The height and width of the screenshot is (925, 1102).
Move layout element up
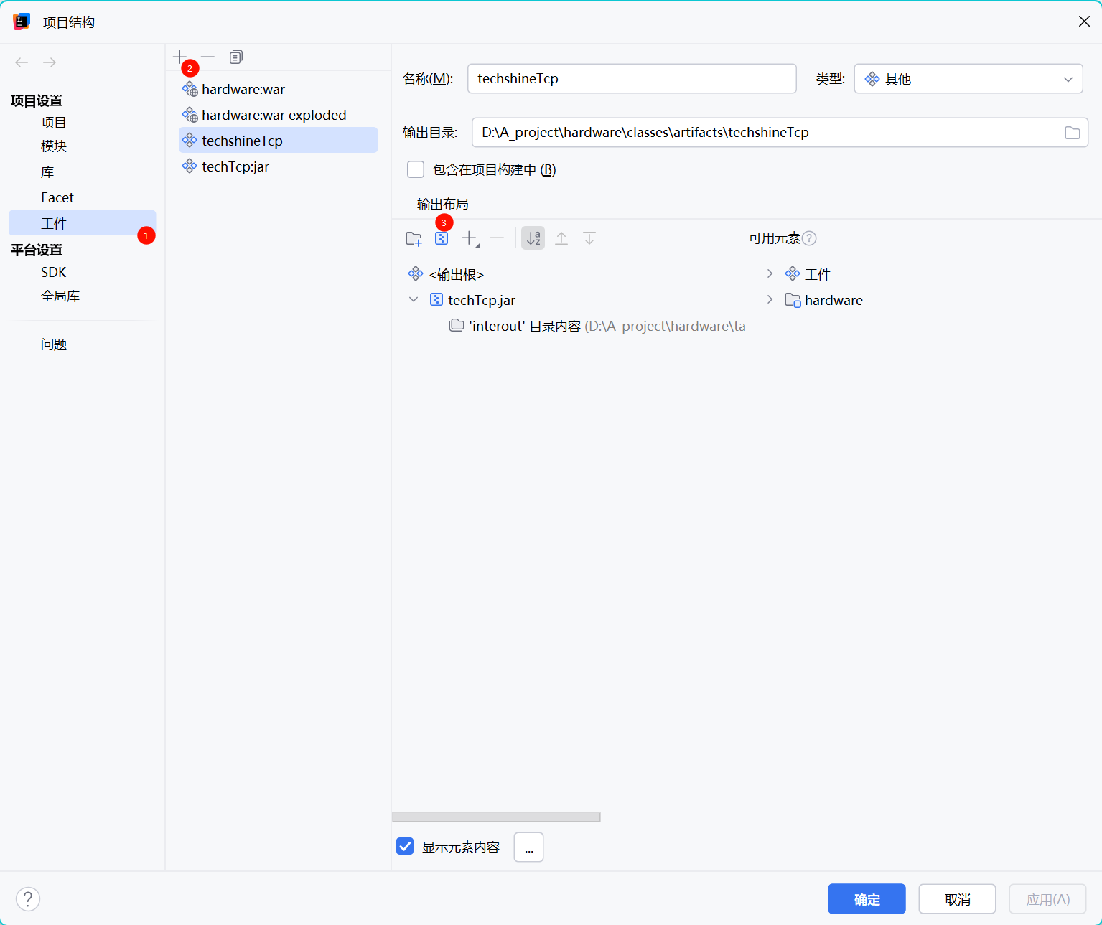point(561,238)
